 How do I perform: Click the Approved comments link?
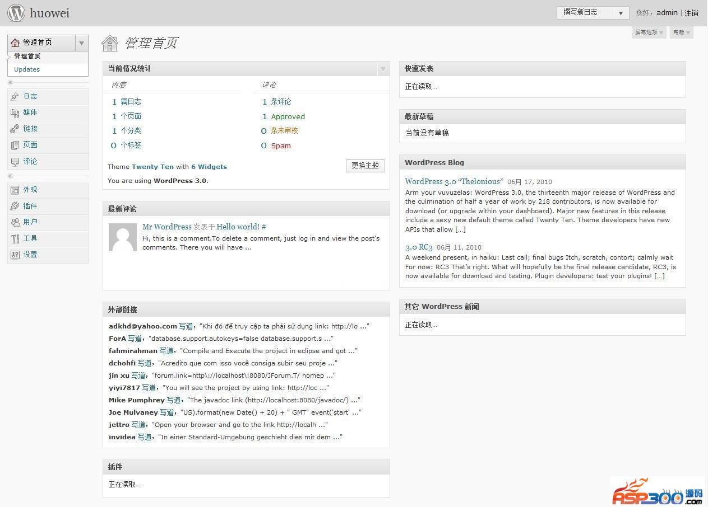click(x=288, y=117)
